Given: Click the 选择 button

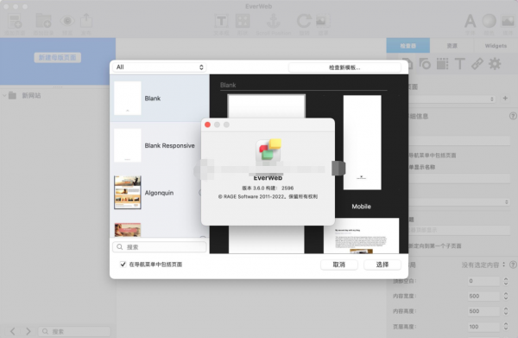Looking at the screenshot, I should [382, 265].
